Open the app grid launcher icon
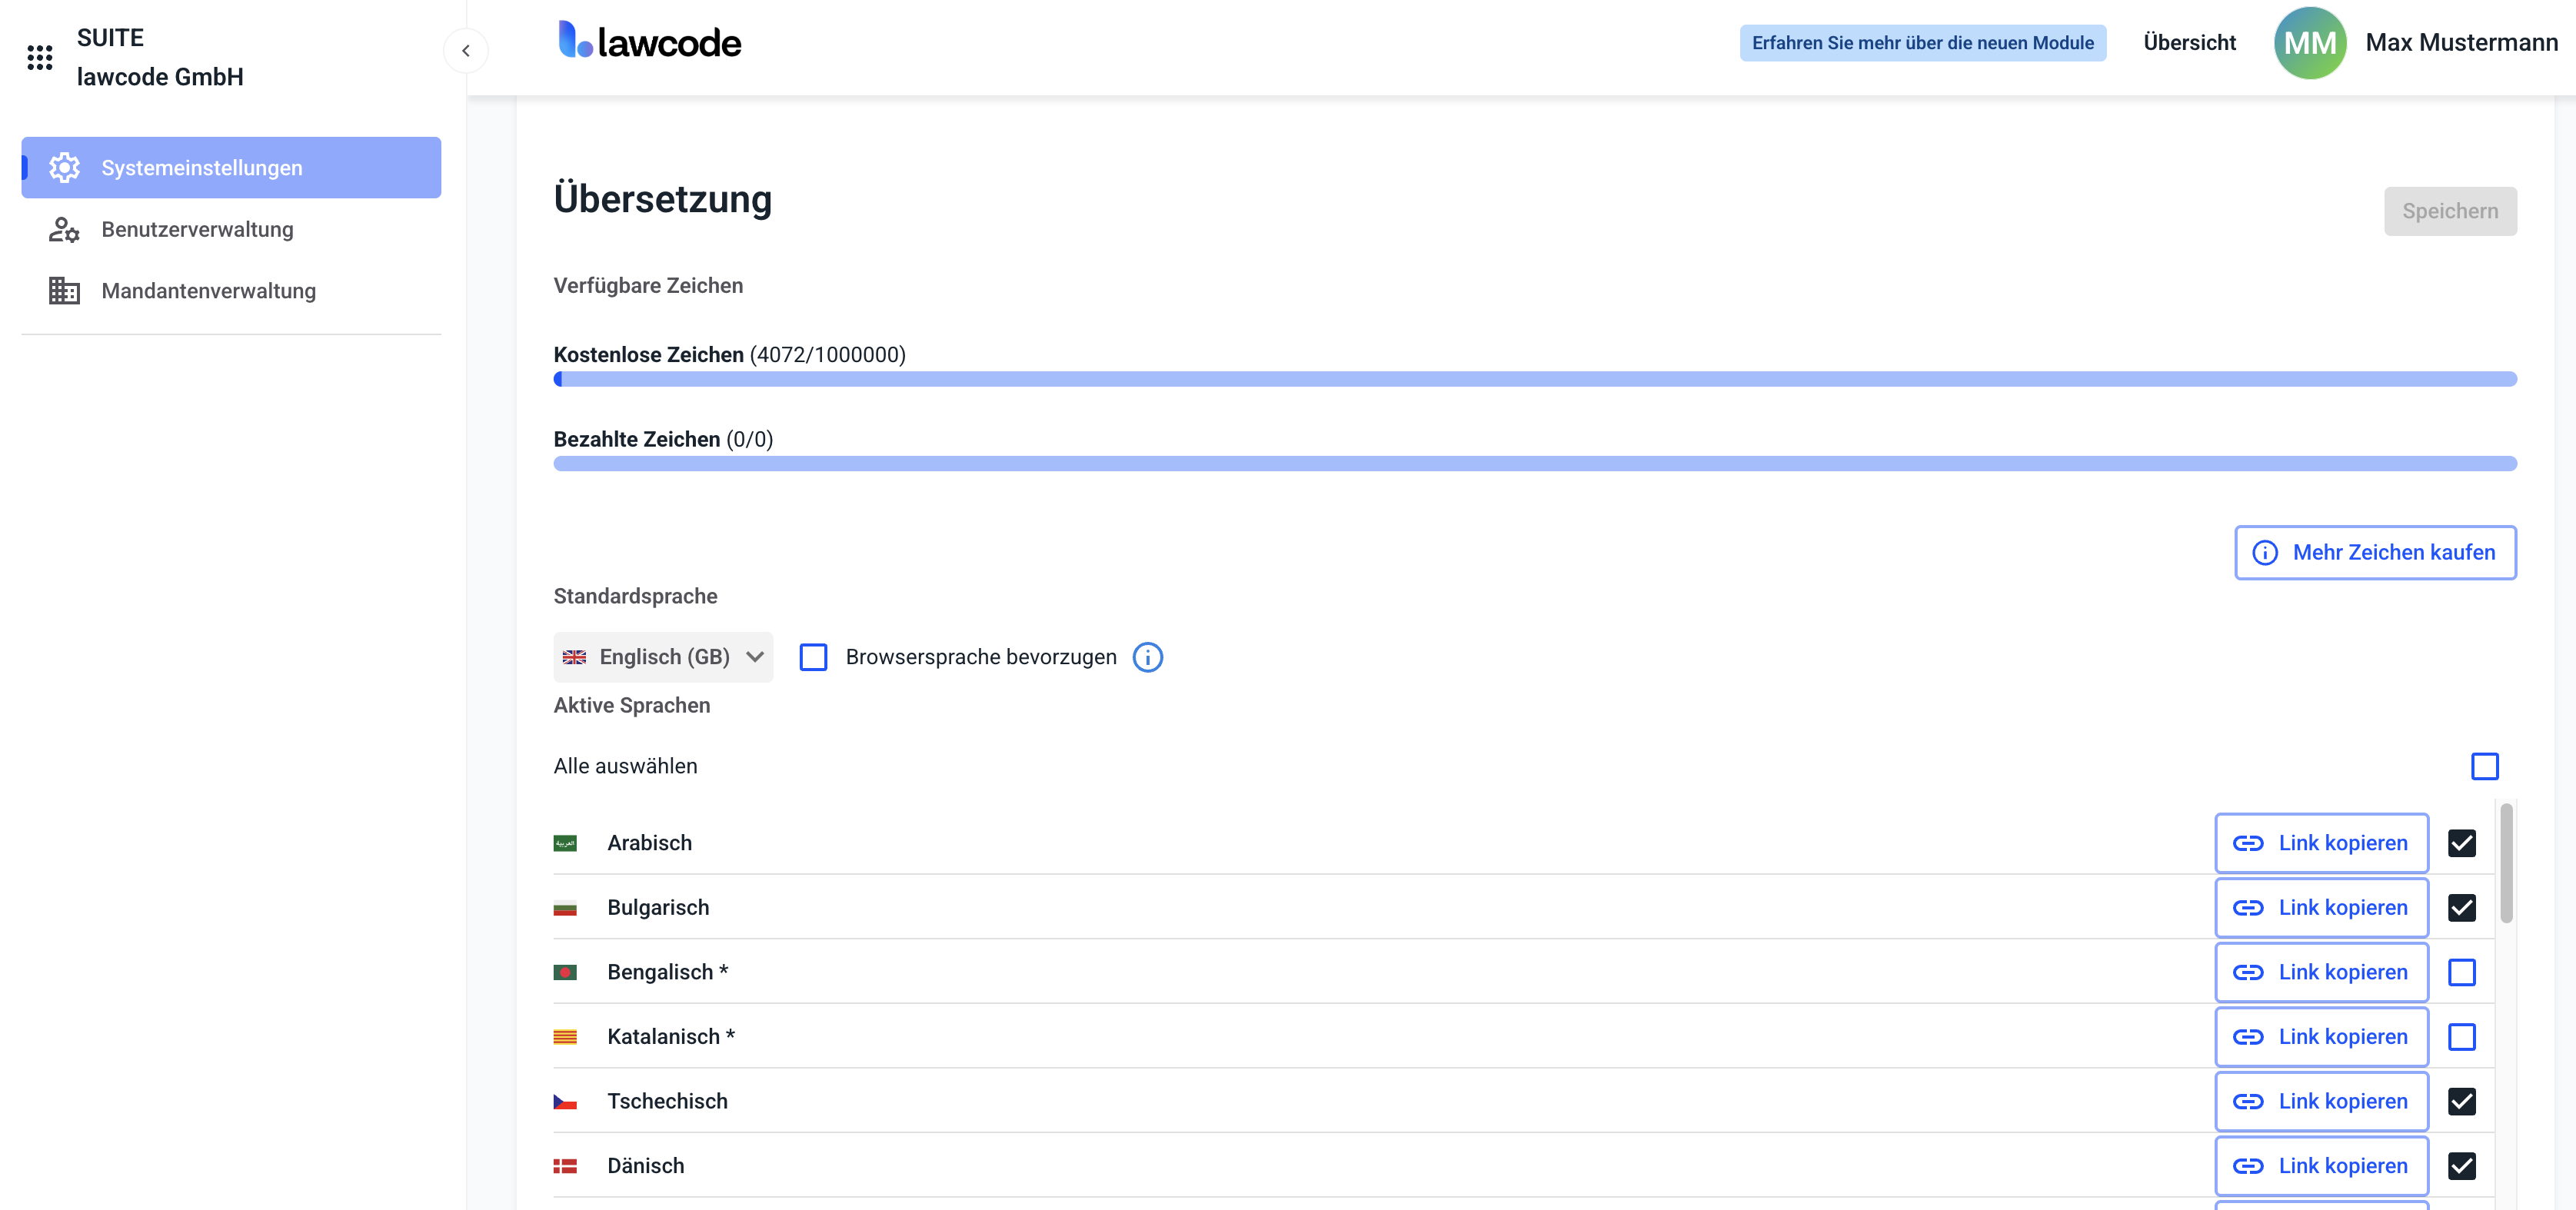This screenshot has height=1210, width=2576. coord(40,57)
